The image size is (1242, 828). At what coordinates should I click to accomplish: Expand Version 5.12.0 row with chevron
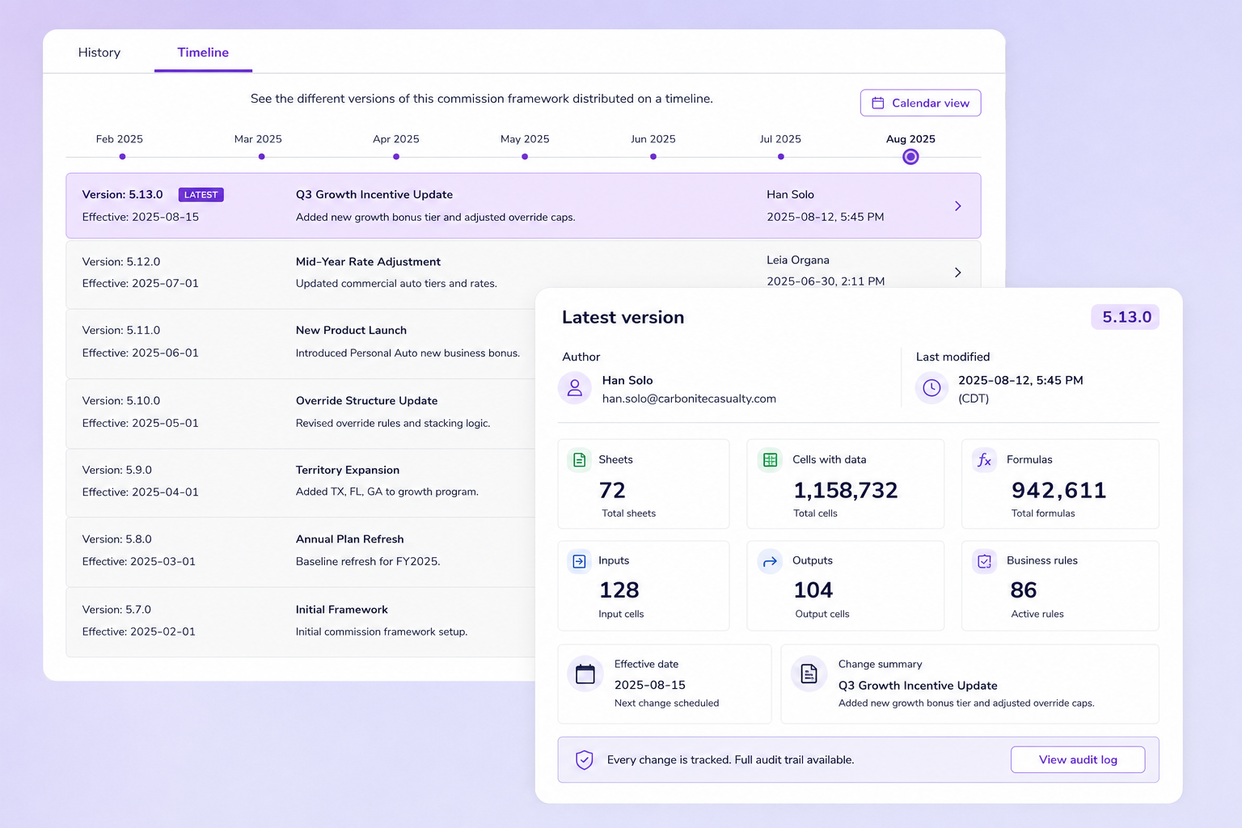(x=957, y=272)
